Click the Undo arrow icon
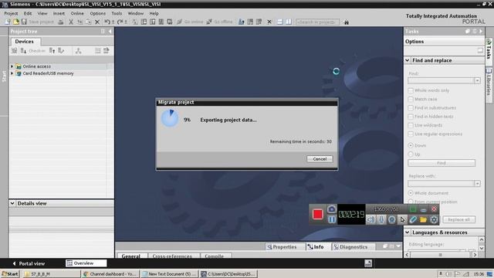 pos(107,22)
